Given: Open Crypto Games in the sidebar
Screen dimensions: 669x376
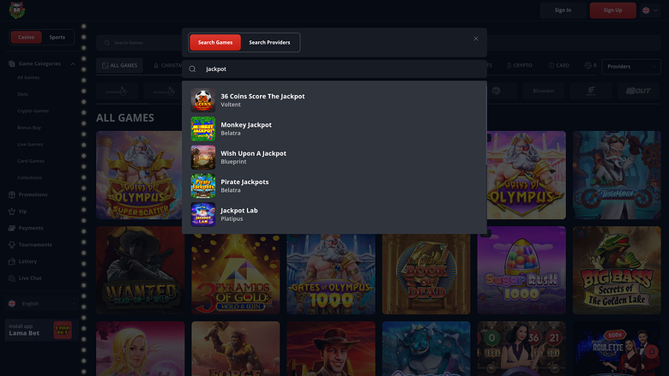Looking at the screenshot, I should coord(33,110).
